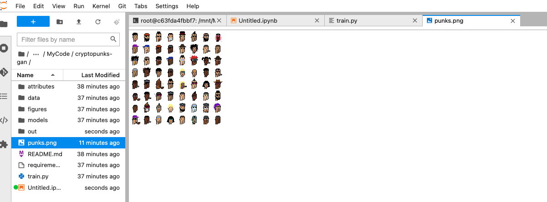This screenshot has height=202, width=547.
Task: Click '38 minutes ago' for README.md
Action: 98,154
